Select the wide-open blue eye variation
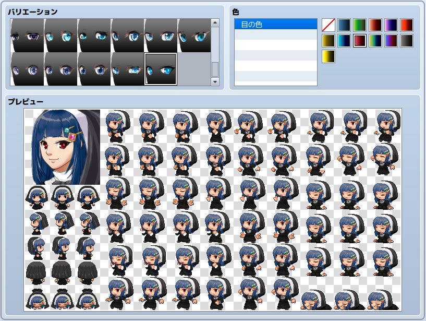Image resolution: width=426 pixels, height=321 pixels. pyautogui.click(x=161, y=35)
